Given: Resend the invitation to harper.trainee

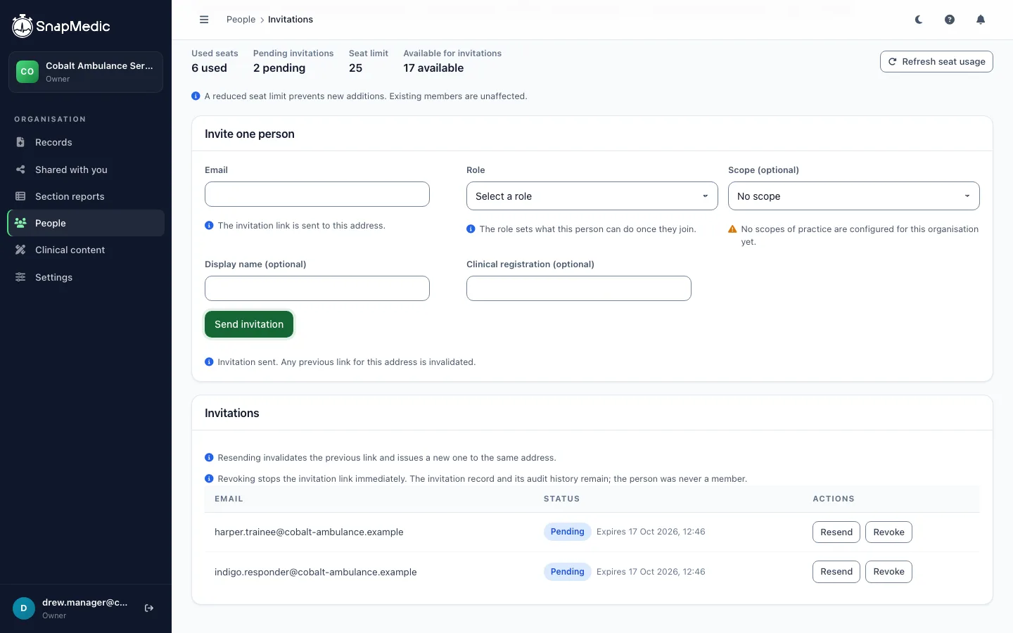Looking at the screenshot, I should (836, 532).
